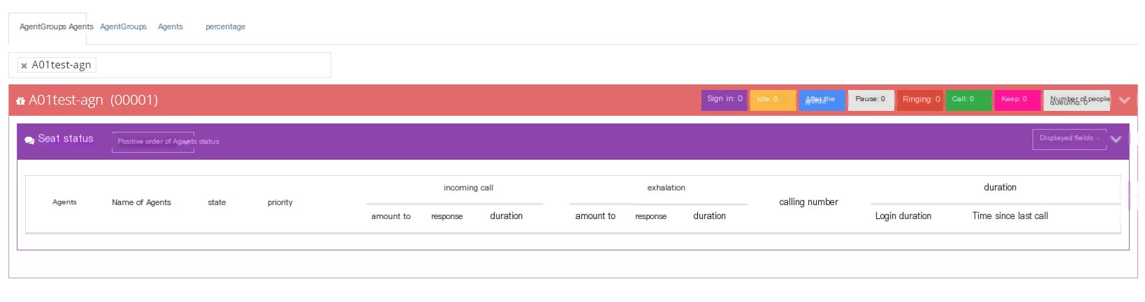Screen dimensions: 1145x302
Task: Collapse the Seat status panel chevron
Action: click(1116, 139)
